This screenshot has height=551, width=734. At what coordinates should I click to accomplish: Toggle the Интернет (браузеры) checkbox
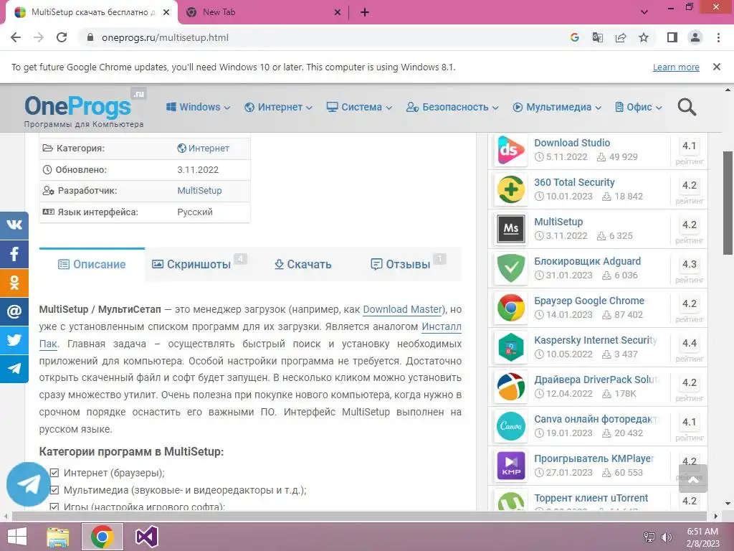pyautogui.click(x=54, y=473)
